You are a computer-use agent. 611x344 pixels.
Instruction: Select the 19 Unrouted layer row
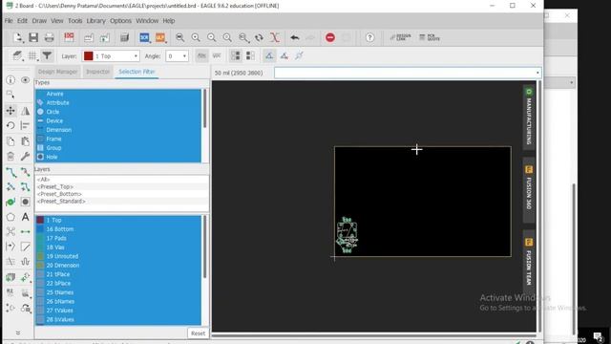tap(118, 256)
